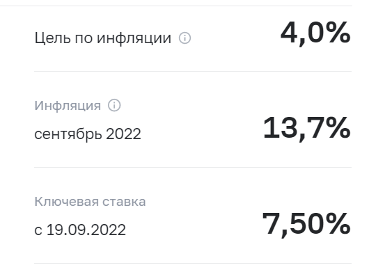Click the top border line above 4,0%

pos(175,6)
